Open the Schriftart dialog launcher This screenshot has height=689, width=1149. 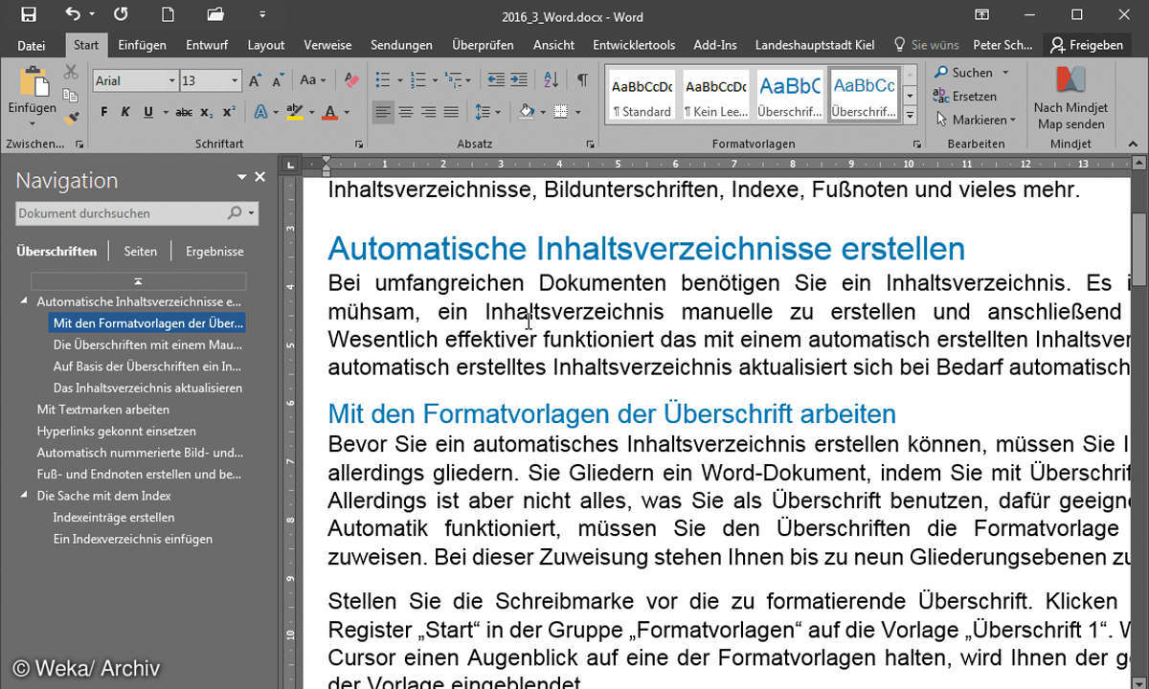(359, 144)
